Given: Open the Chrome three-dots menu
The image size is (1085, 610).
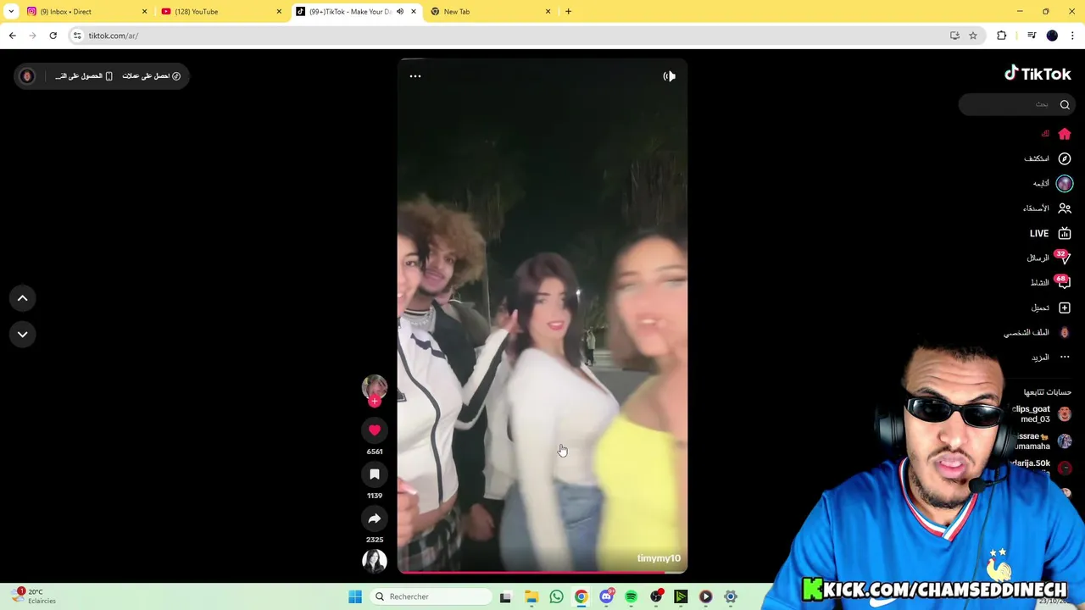Looking at the screenshot, I should click(1072, 36).
